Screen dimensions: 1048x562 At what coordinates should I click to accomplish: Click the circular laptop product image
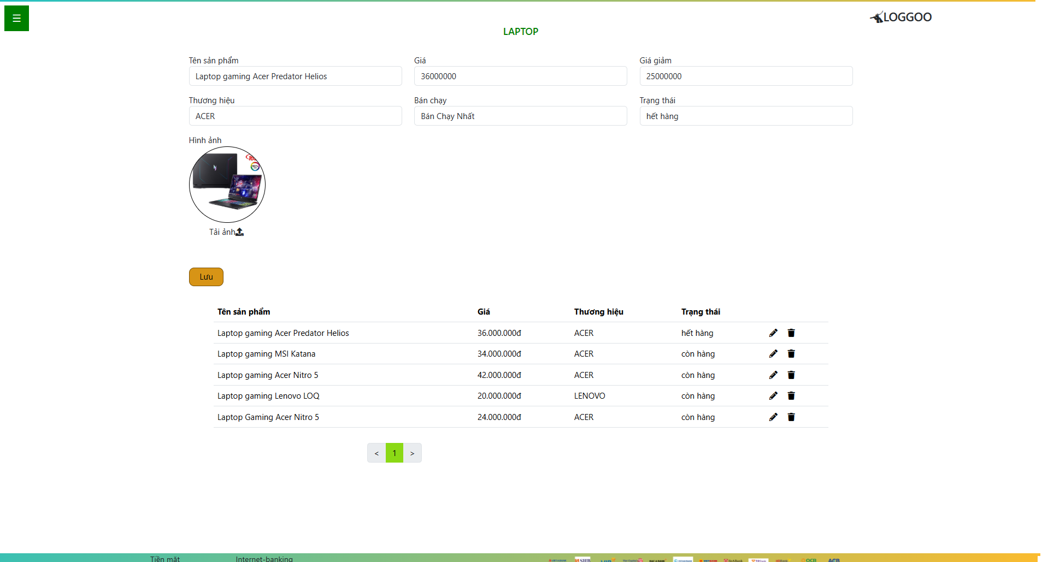(227, 185)
